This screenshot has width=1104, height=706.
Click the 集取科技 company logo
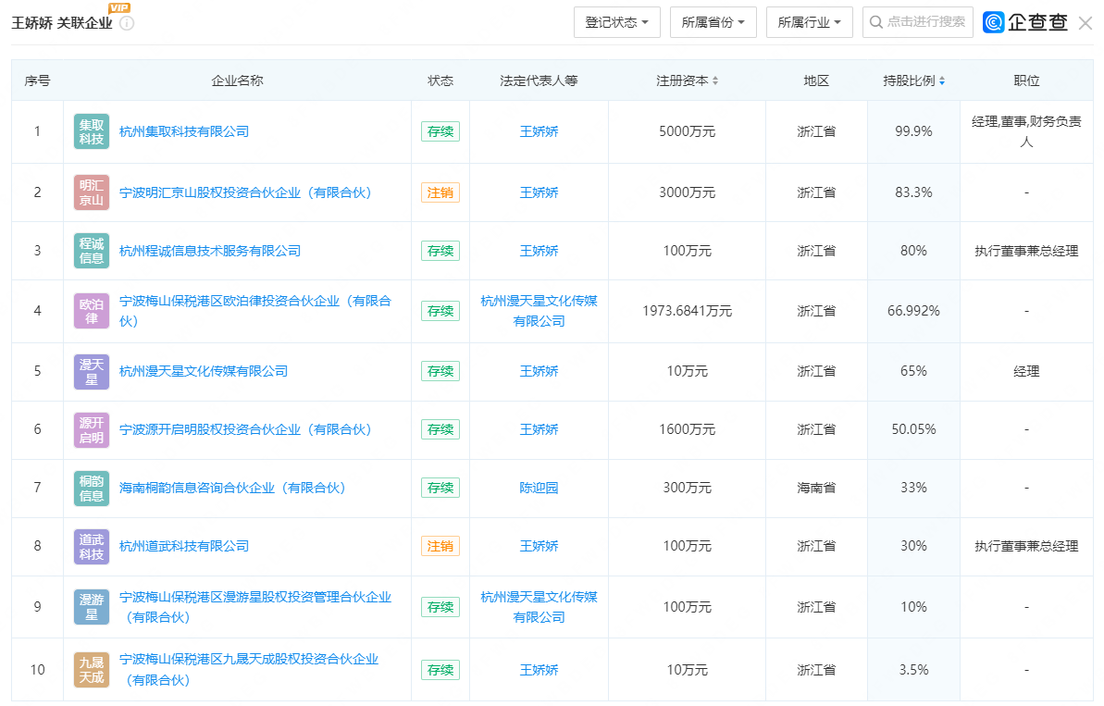point(92,131)
